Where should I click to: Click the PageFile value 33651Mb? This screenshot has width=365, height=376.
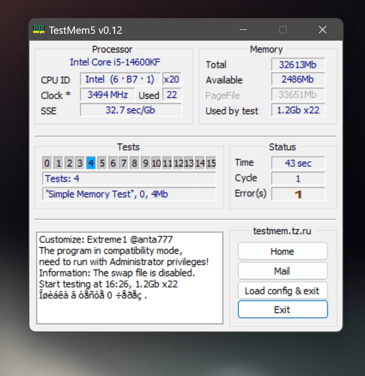click(298, 94)
